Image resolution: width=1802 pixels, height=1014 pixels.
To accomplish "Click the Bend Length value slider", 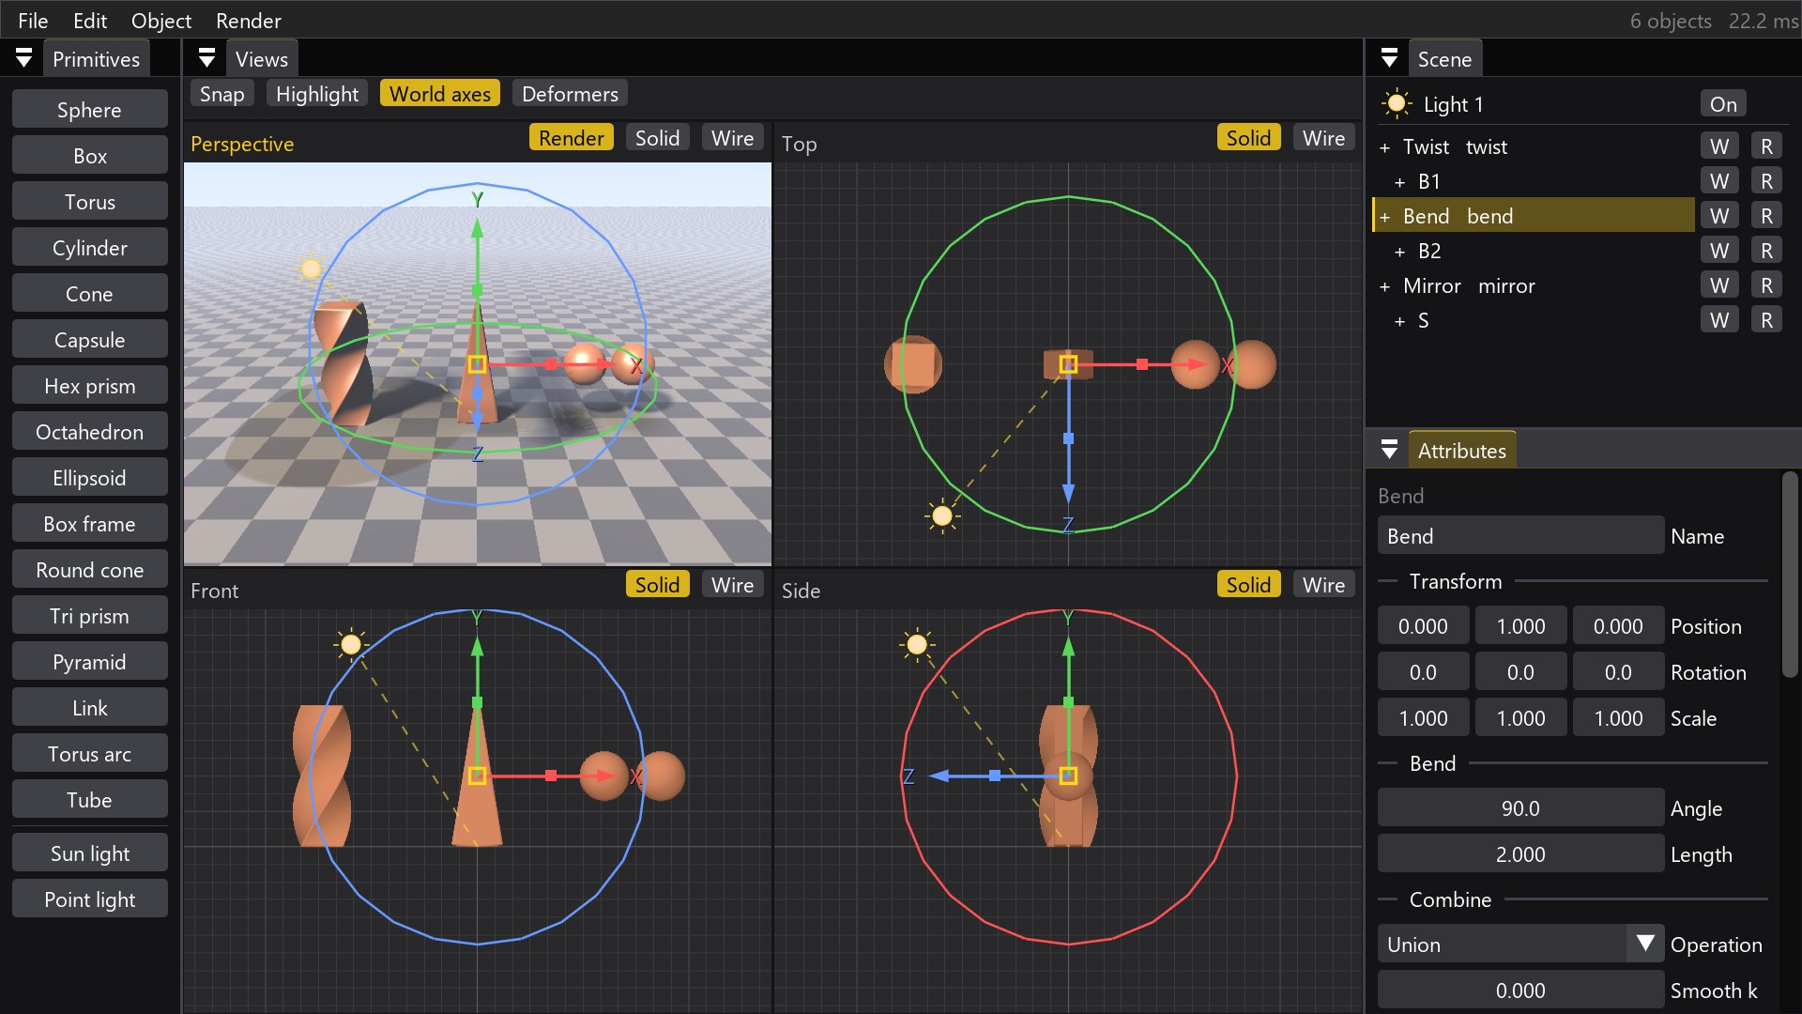I will (x=1520, y=854).
